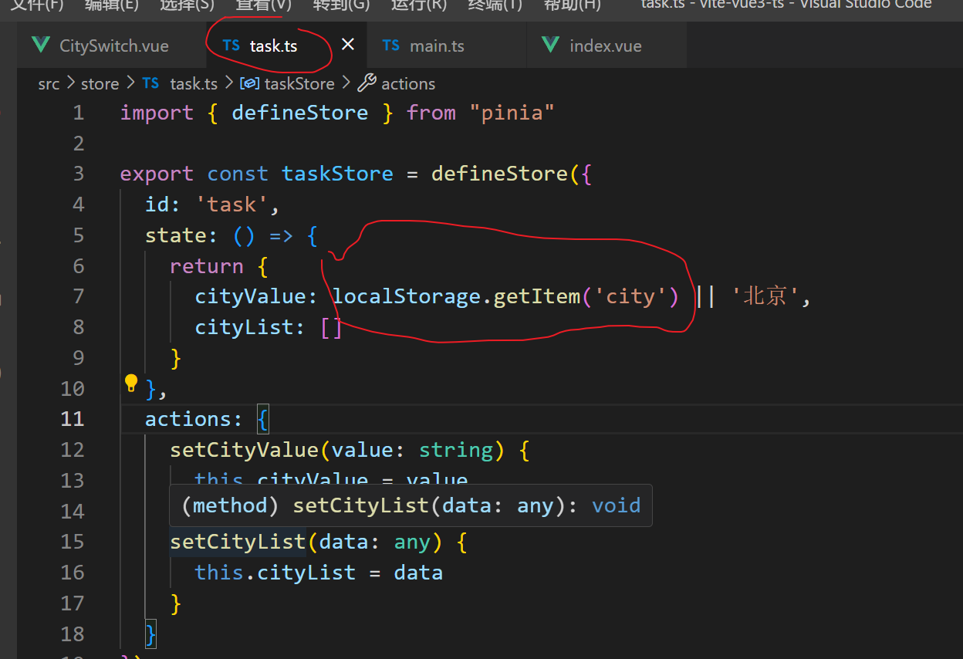Open the 编辑(E) menu

[111, 5]
